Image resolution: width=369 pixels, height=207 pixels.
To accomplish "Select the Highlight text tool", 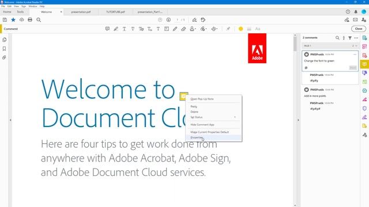I will pos(116,29).
